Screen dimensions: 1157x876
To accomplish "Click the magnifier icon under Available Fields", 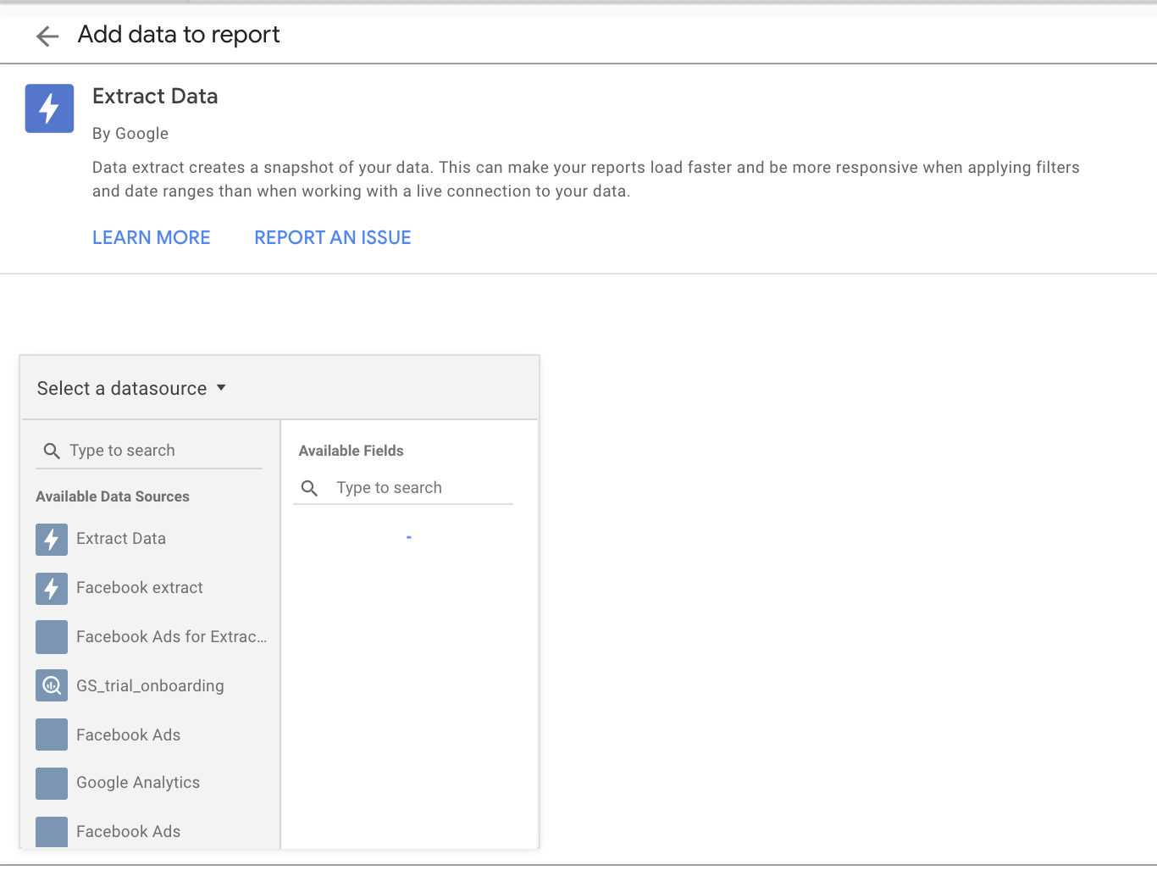I will point(310,488).
